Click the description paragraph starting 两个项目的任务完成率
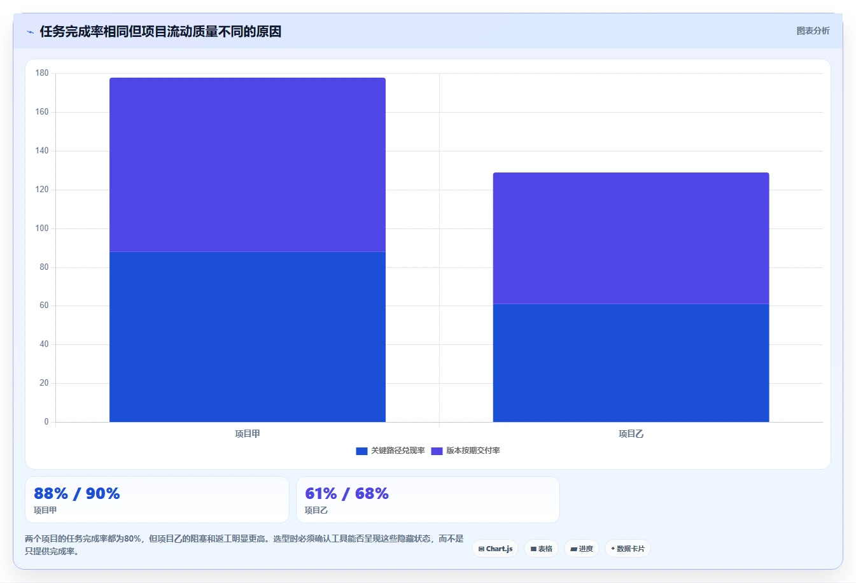The width and height of the screenshot is (856, 583). 244,545
